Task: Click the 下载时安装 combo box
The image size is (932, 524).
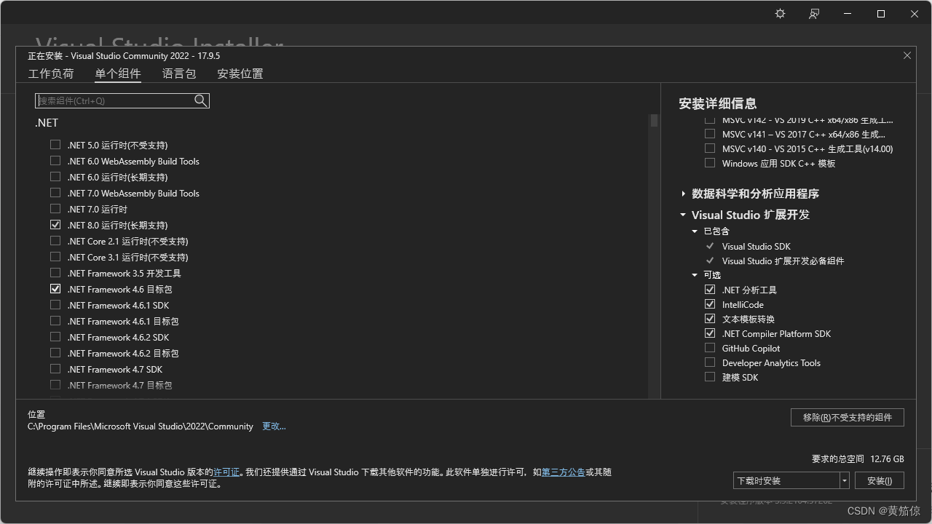Action: tap(791, 480)
